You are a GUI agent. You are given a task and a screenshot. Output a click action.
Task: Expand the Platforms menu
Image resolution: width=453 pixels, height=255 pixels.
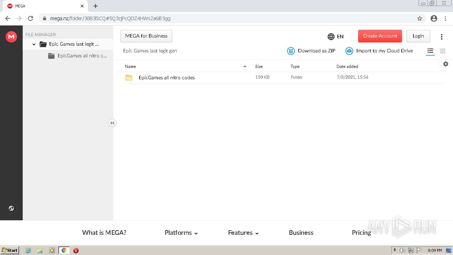tap(181, 233)
